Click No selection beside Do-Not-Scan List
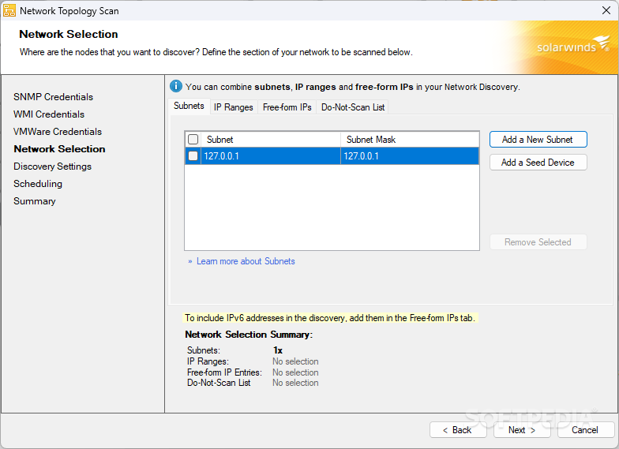 tap(295, 383)
